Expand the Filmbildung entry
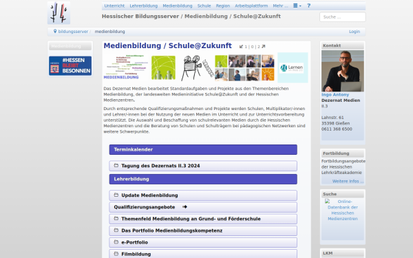This screenshot has height=258, width=413. 203,254
